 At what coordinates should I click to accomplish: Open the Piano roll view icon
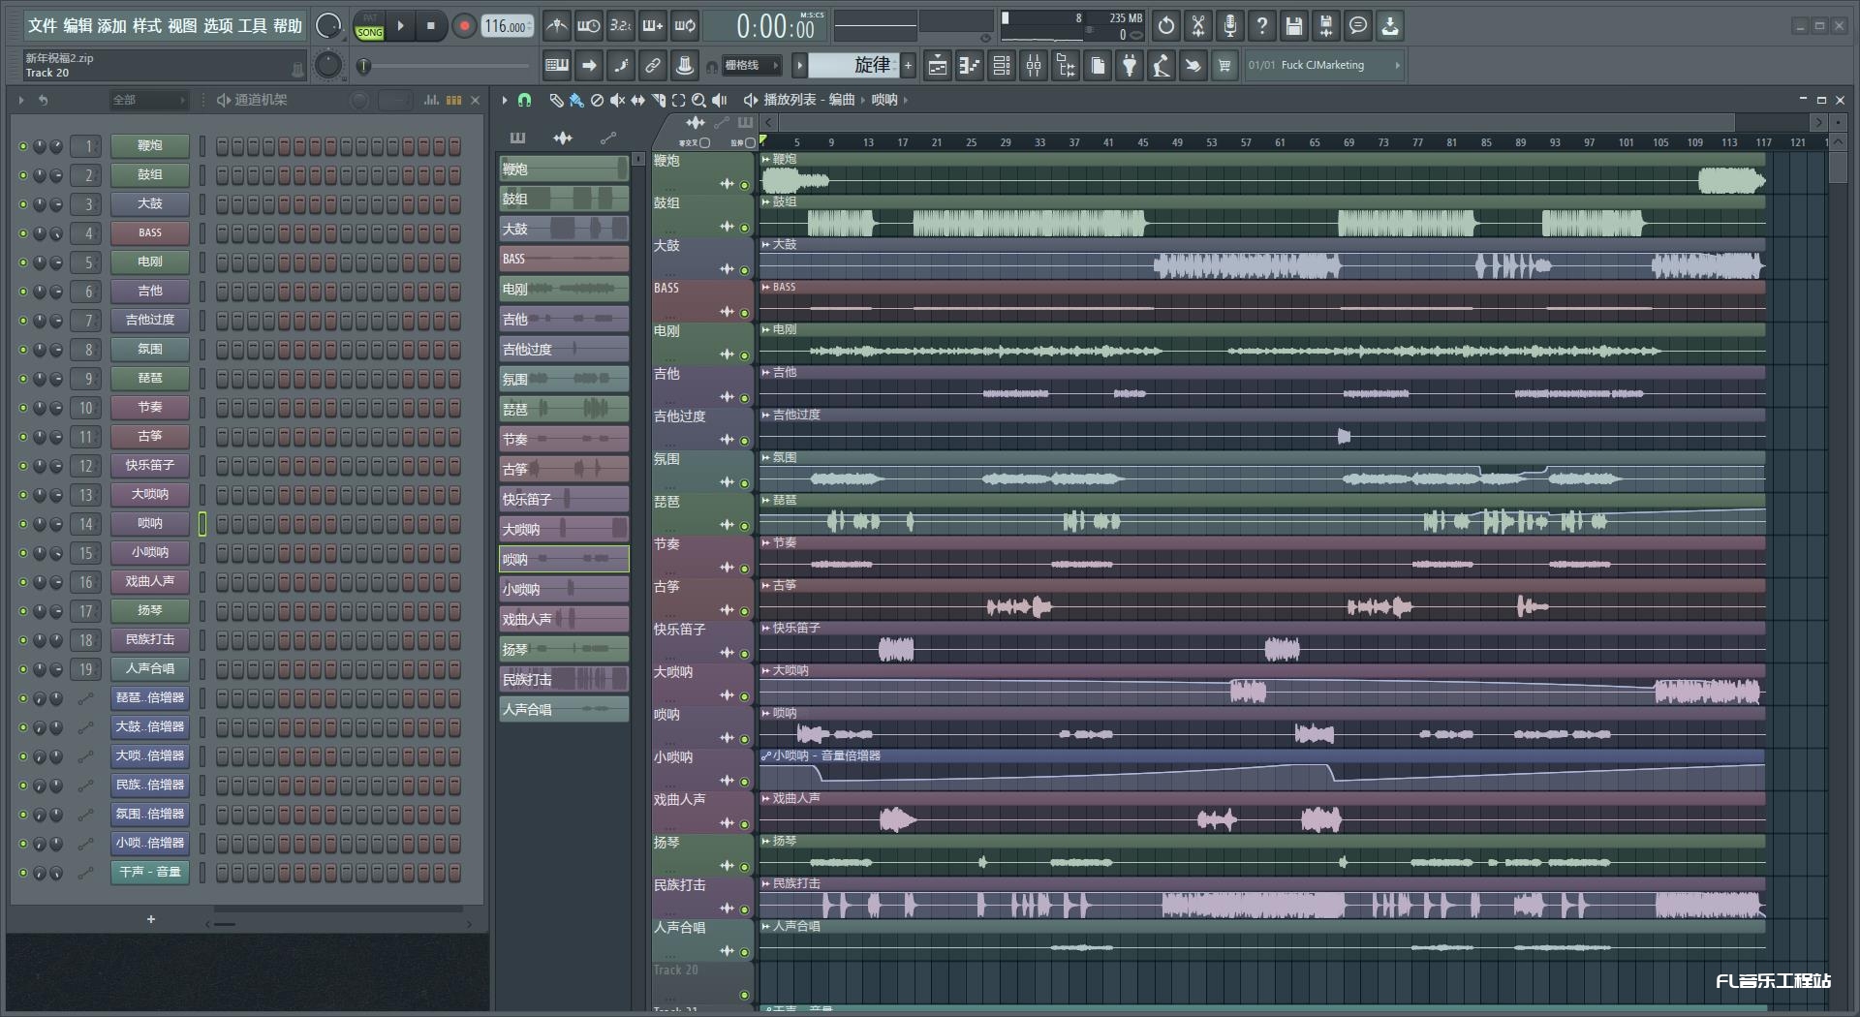970,66
